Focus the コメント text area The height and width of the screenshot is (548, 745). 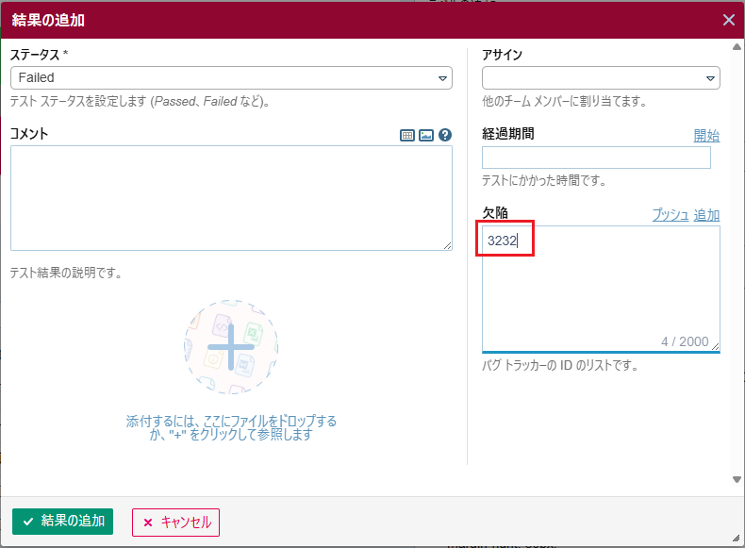click(231, 198)
